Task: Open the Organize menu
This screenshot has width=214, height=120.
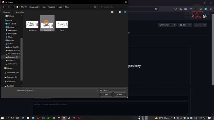Action: 7,12
